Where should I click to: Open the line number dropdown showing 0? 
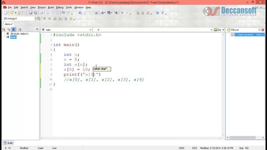pyautogui.click(x=212, y=30)
